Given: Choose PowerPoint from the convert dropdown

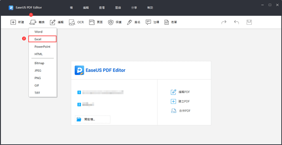Looking at the screenshot, I should coord(43,47).
